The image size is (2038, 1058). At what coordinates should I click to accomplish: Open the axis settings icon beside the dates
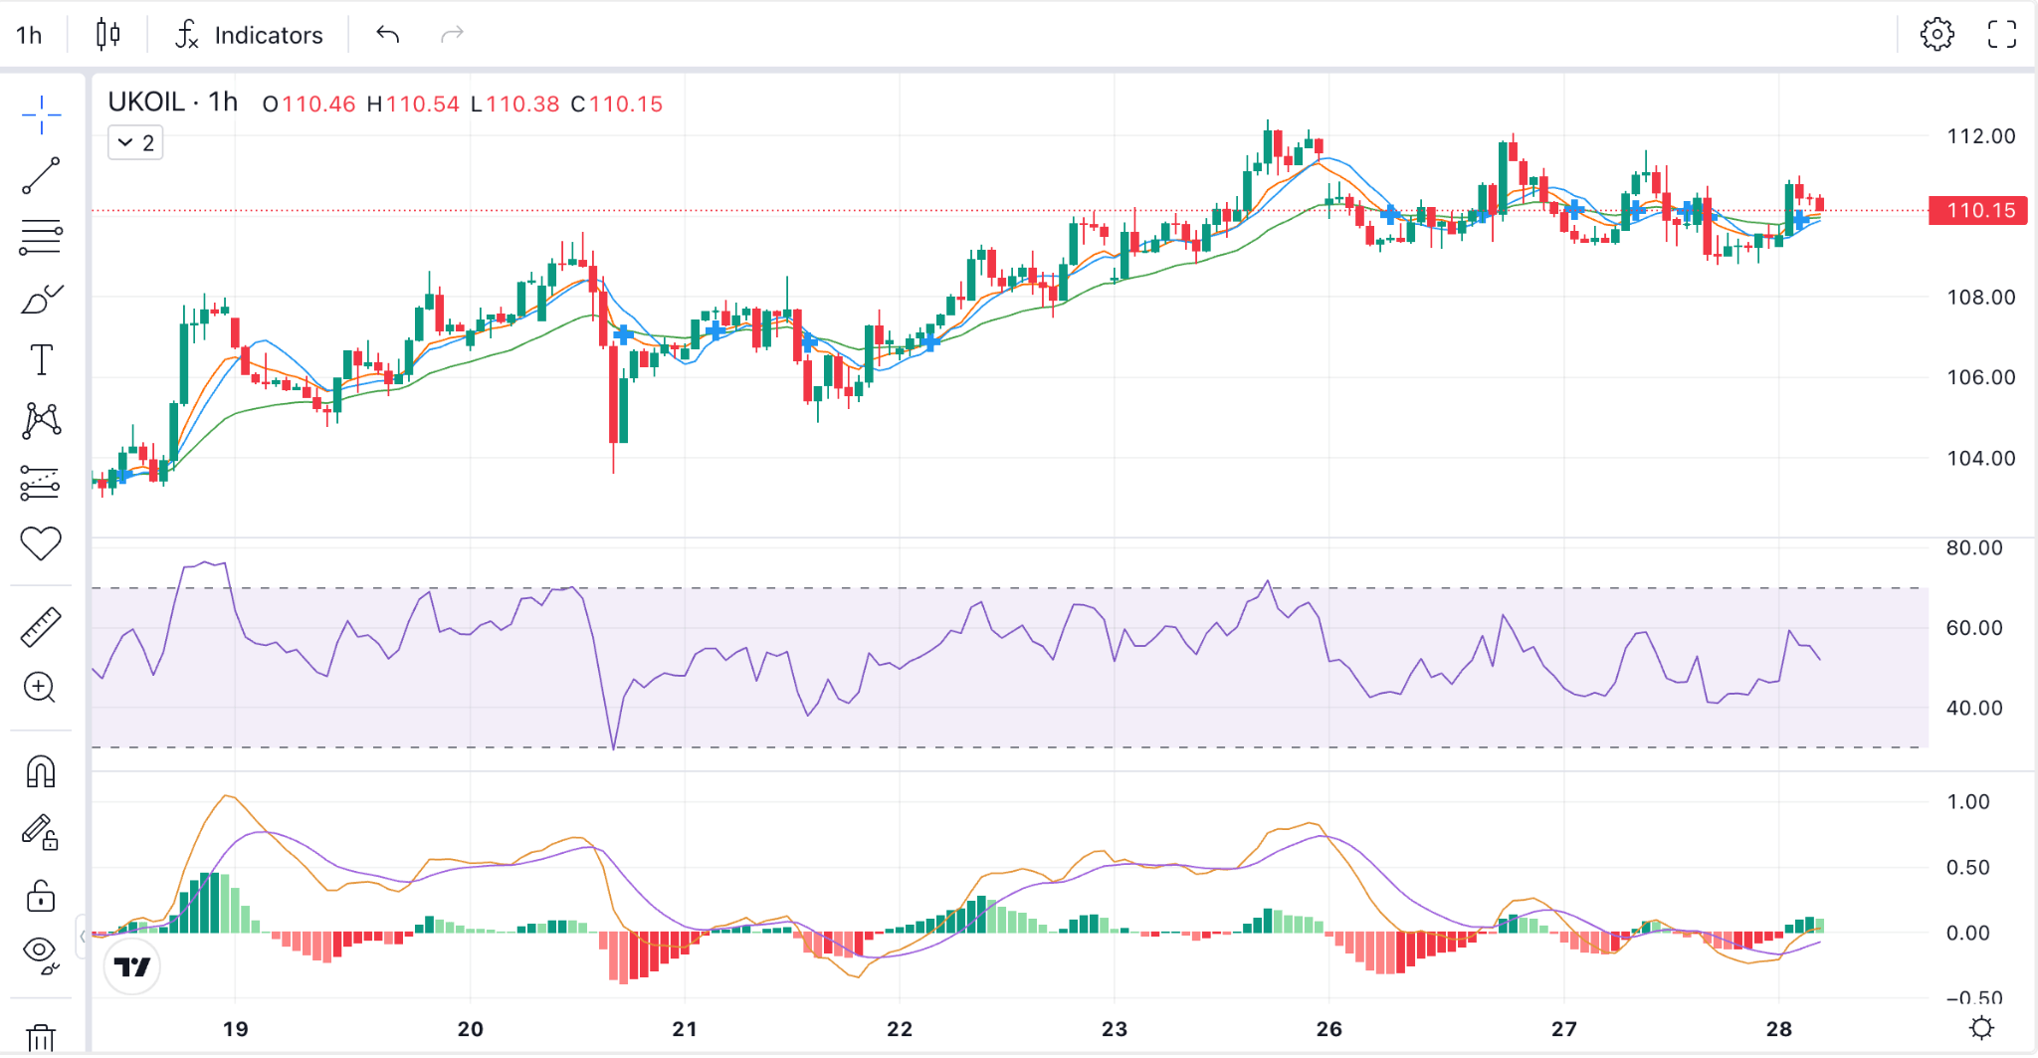[1981, 1028]
